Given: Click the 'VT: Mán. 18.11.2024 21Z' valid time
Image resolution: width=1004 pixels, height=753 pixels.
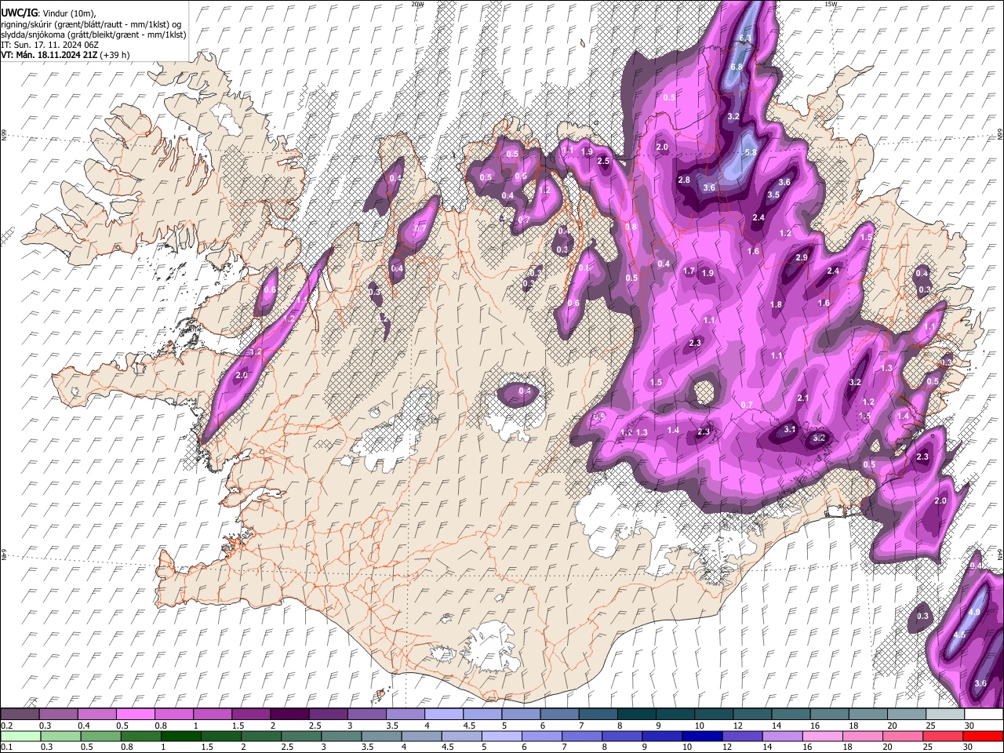Looking at the screenshot, I should pos(49,55).
